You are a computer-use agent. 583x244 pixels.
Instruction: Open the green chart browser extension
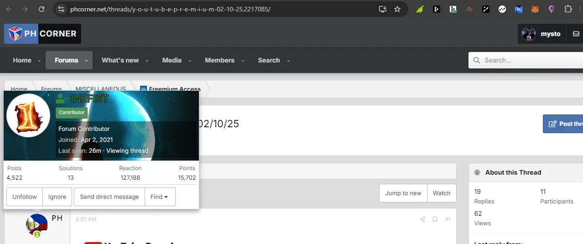pos(420,9)
